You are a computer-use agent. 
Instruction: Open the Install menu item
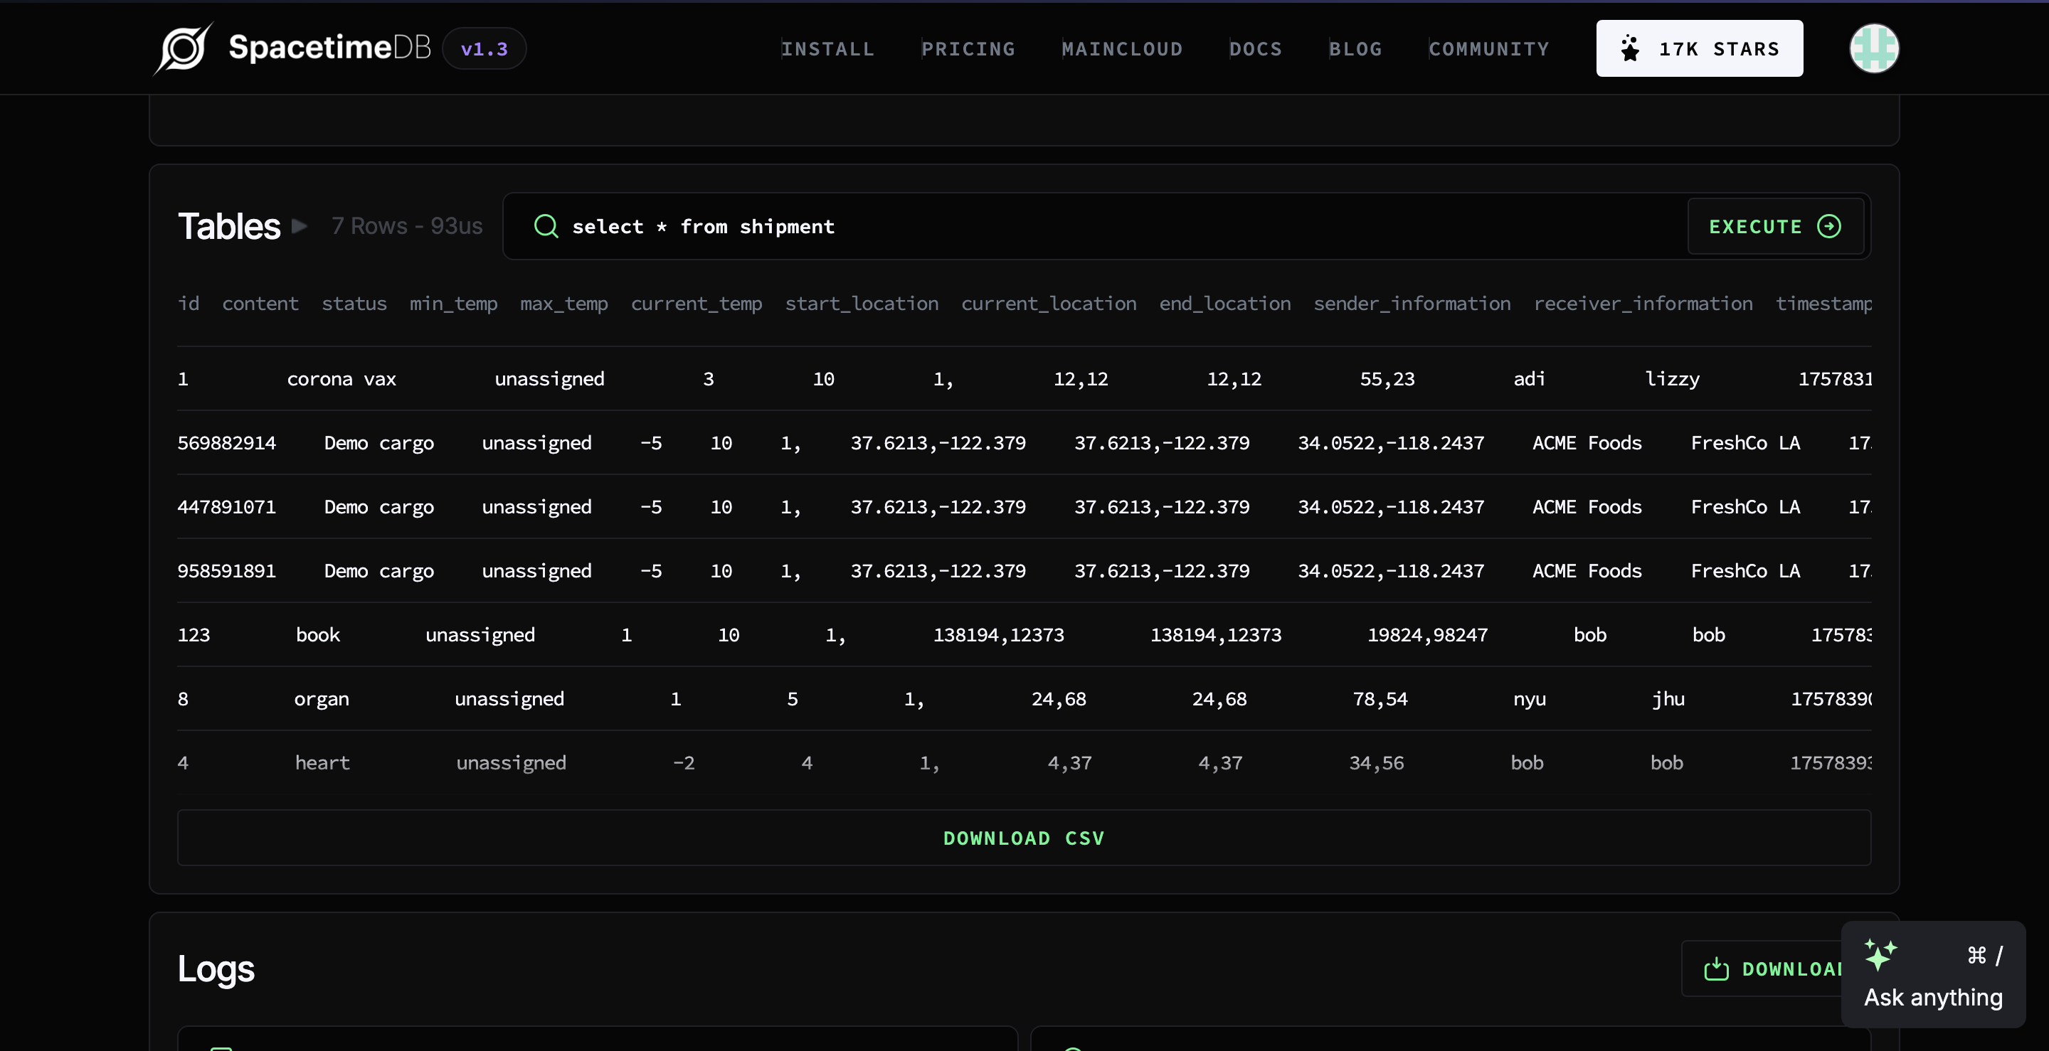point(827,48)
